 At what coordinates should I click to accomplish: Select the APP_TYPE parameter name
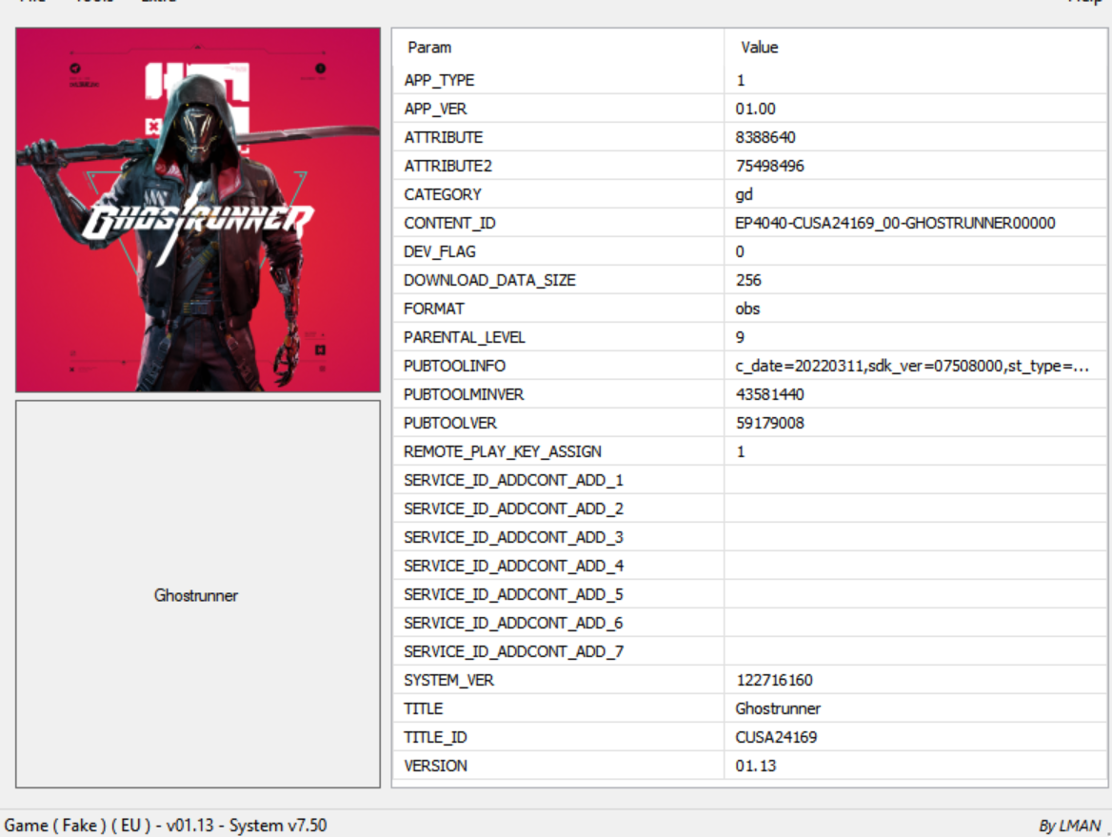[x=439, y=80]
